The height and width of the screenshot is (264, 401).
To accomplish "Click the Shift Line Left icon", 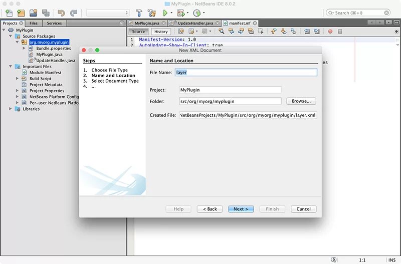I will tap(307, 32).
